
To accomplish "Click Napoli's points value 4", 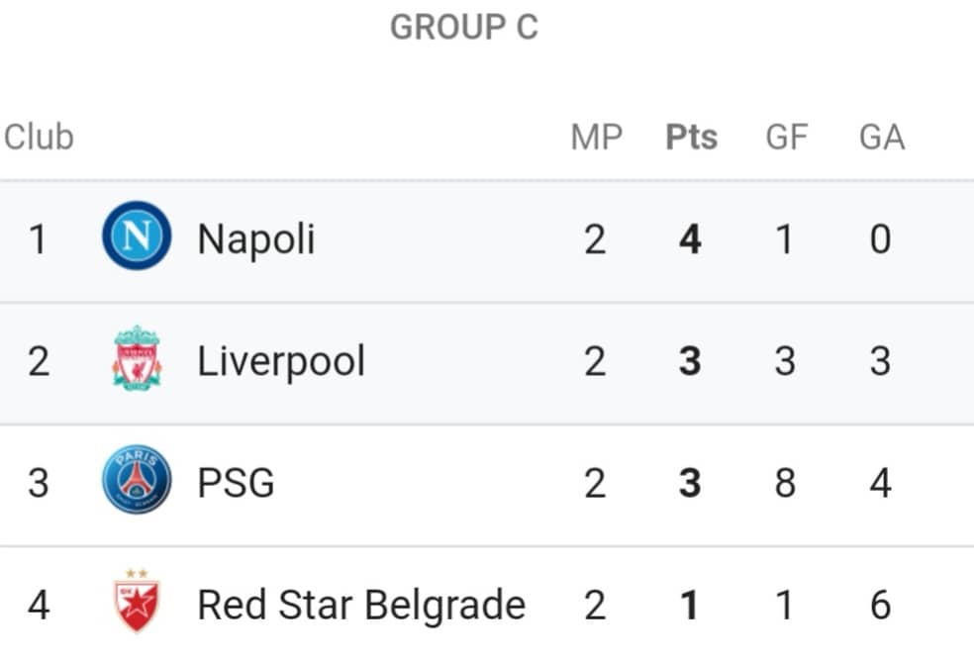I will [x=690, y=239].
